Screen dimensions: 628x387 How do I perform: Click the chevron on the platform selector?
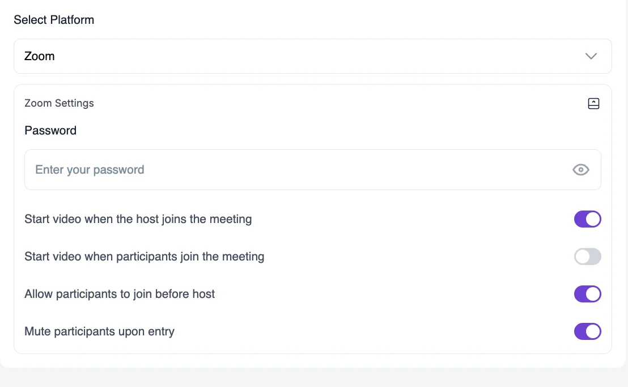click(591, 56)
